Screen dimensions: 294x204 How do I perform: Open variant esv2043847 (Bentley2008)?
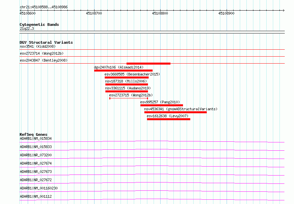click(44, 60)
